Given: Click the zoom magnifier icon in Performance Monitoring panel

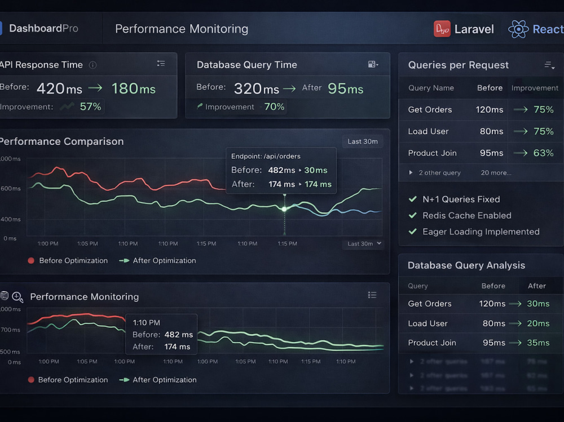Looking at the screenshot, I should 17,297.
